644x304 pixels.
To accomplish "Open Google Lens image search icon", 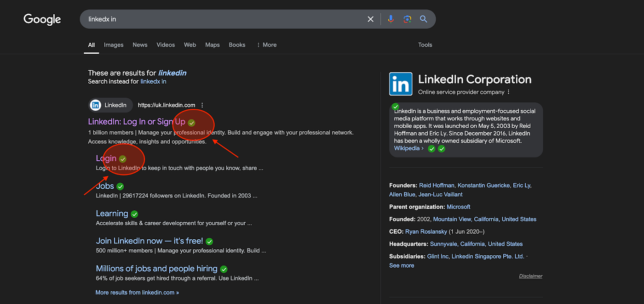I will pyautogui.click(x=407, y=19).
